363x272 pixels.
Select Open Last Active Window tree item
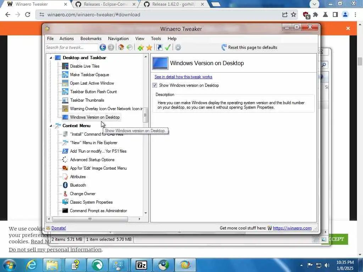pyautogui.click(x=92, y=83)
